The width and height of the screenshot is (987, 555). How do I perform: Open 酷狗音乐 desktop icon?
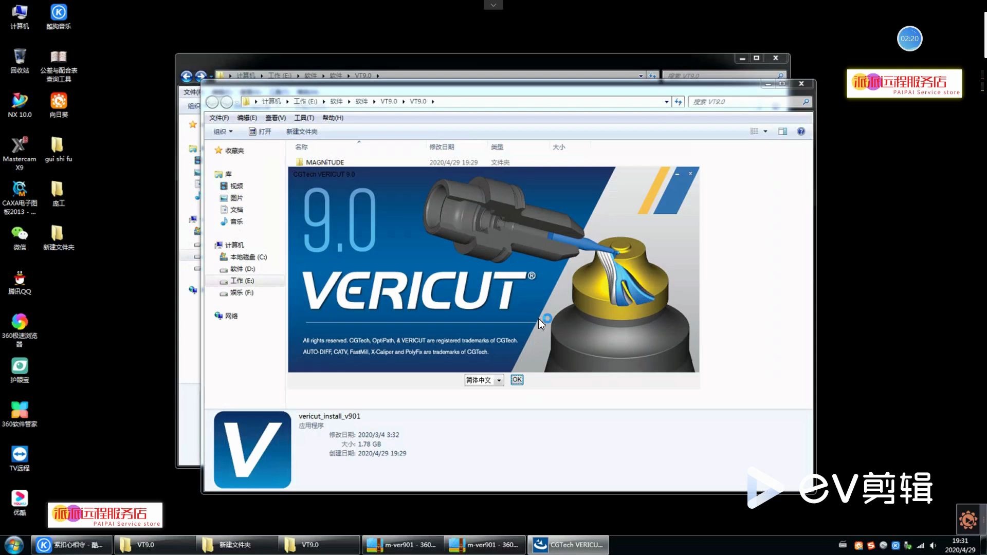pyautogui.click(x=59, y=16)
